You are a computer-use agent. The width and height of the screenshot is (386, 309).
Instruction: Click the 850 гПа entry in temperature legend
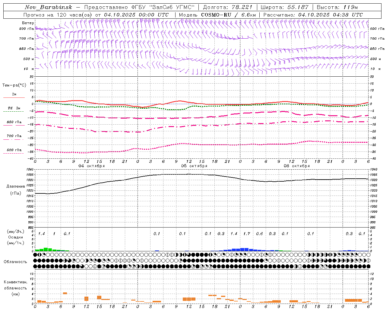14,122
